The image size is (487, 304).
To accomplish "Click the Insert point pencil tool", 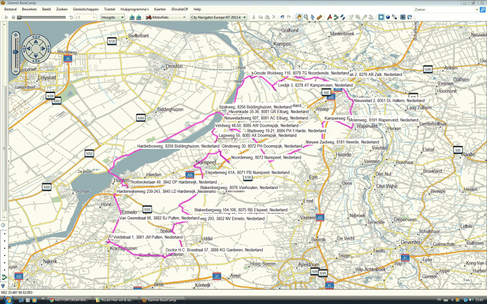I will [351, 18].
